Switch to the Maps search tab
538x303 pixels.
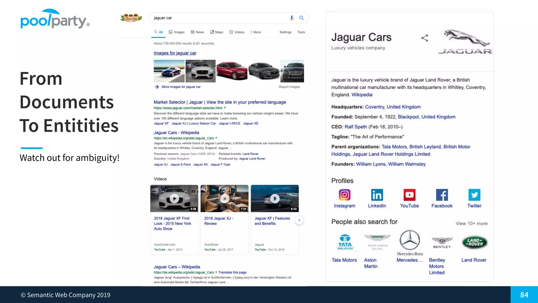[217, 32]
